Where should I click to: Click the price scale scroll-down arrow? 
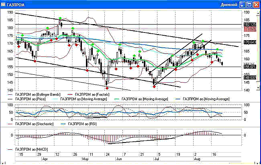(x=258, y=87)
